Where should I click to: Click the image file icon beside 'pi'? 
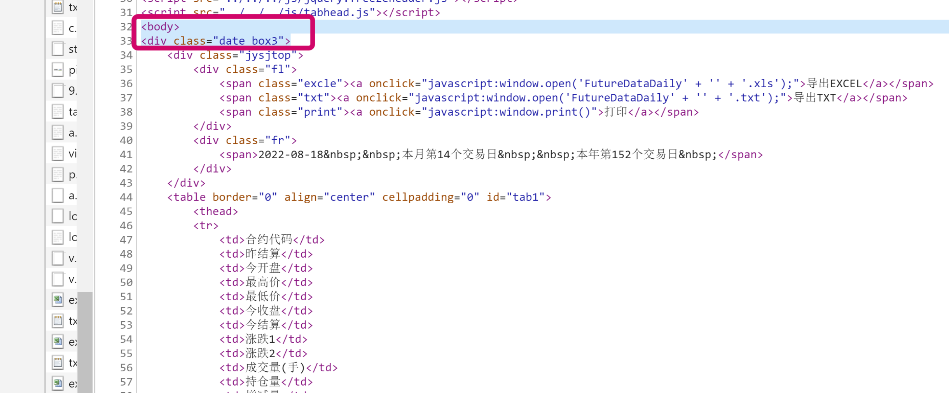pyautogui.click(x=58, y=70)
